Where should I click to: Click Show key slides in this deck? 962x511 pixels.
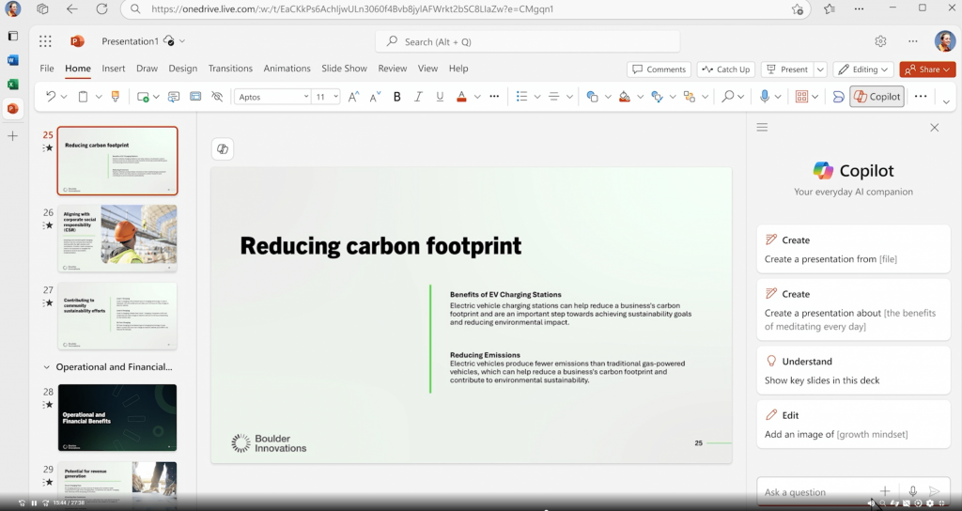coord(853,370)
